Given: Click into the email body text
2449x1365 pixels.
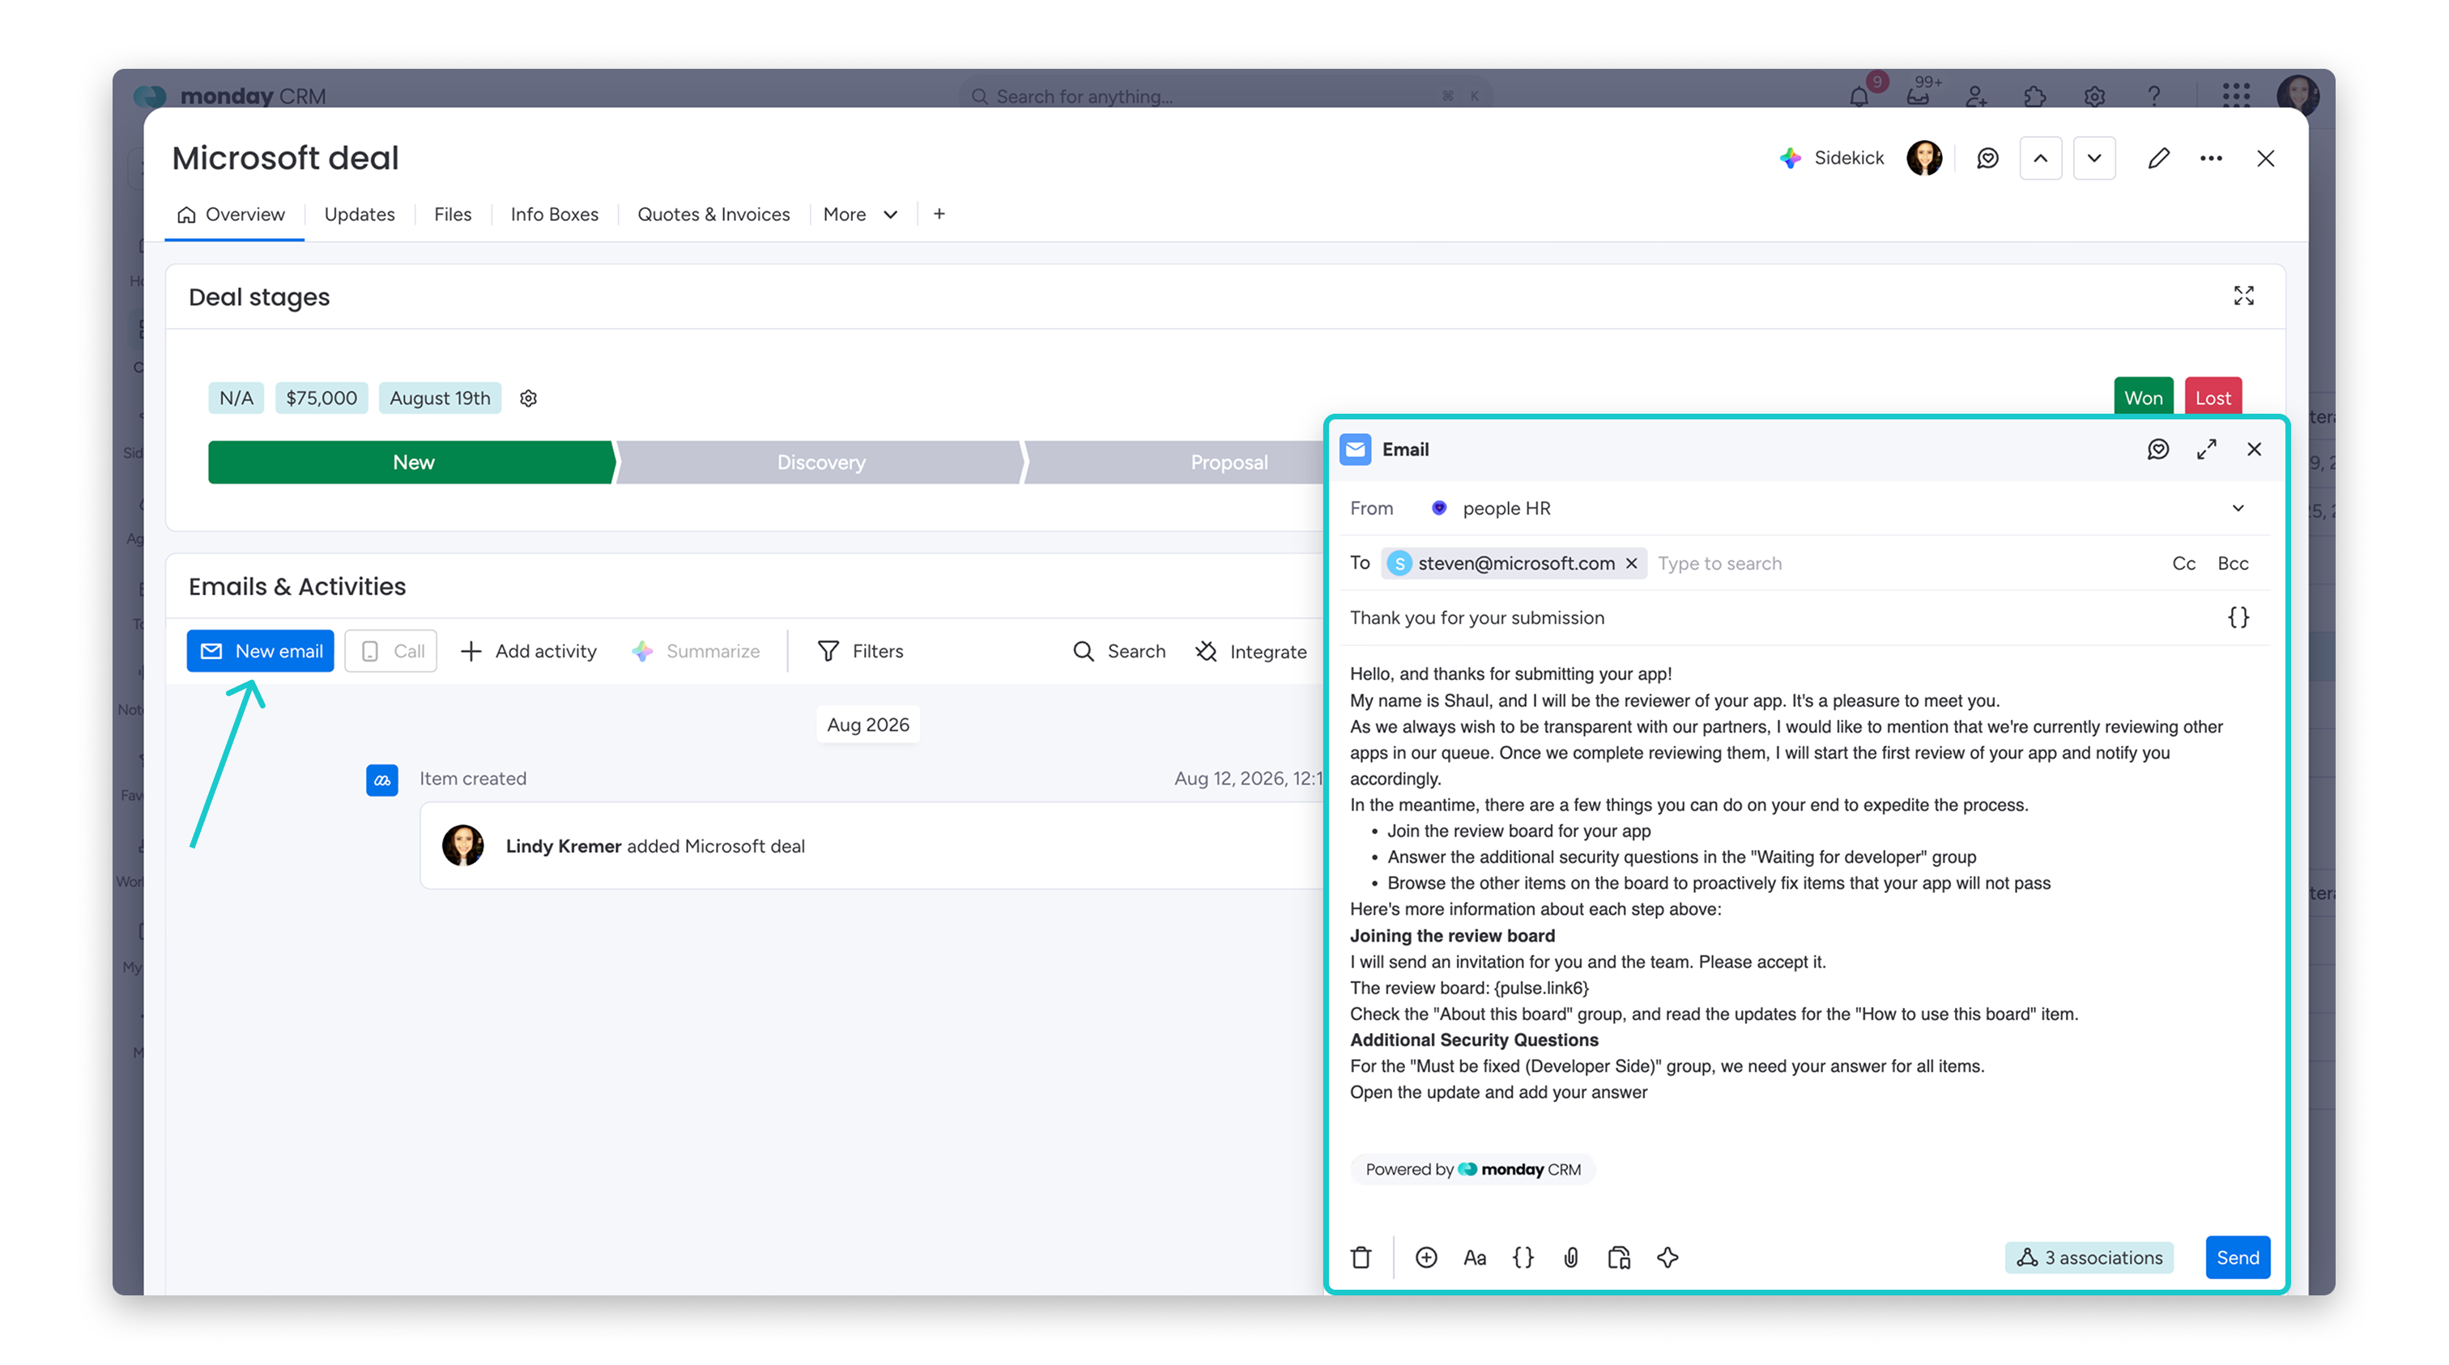Looking at the screenshot, I should coord(1803,883).
